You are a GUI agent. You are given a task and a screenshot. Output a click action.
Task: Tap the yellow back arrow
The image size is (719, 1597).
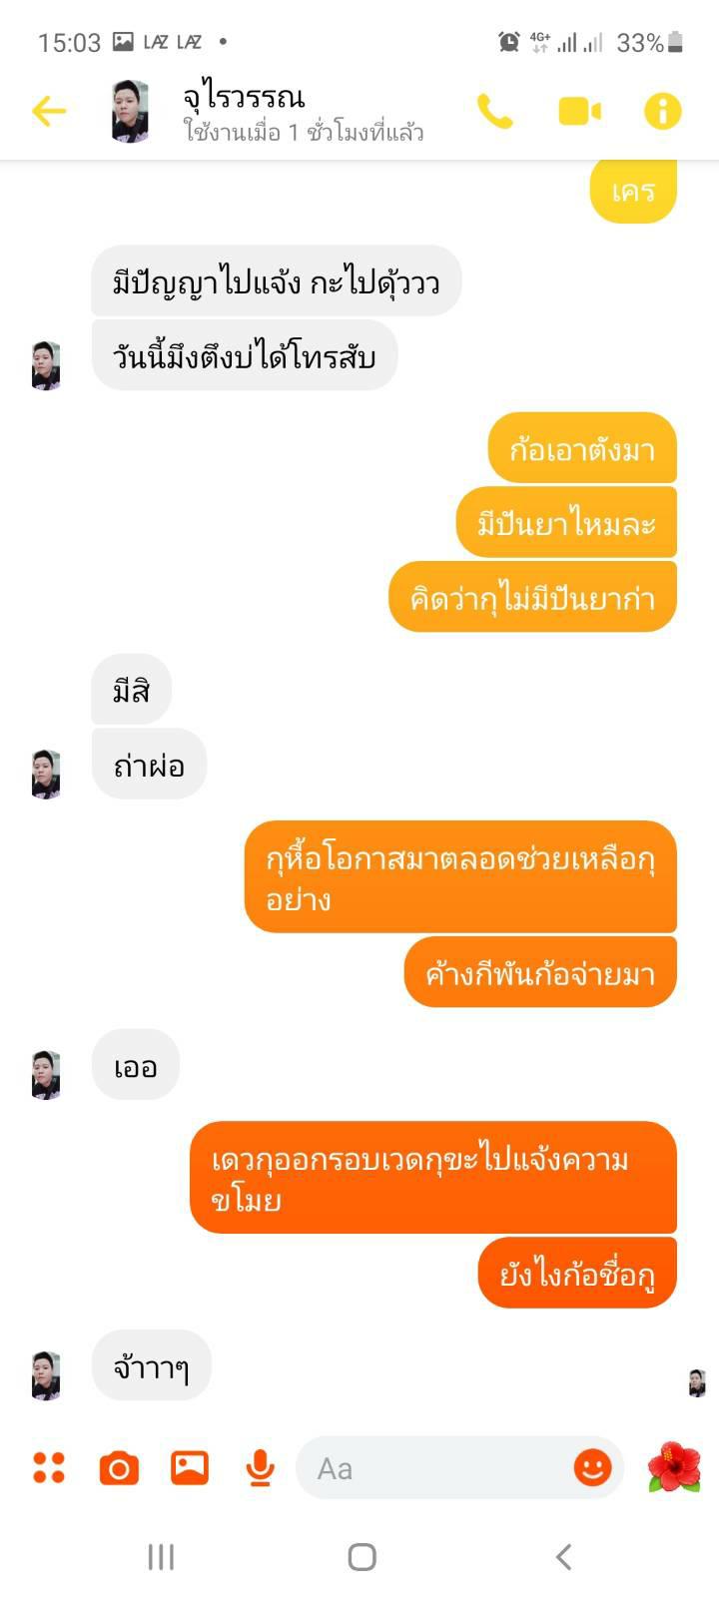point(49,111)
